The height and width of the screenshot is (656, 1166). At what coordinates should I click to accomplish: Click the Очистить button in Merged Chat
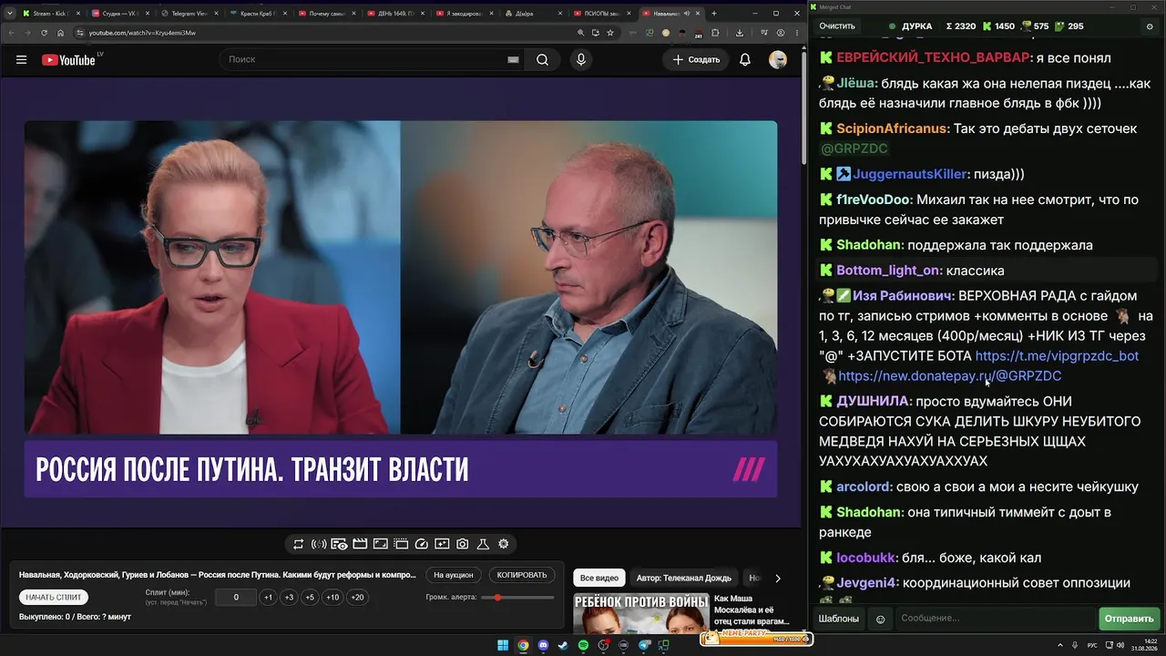click(836, 26)
